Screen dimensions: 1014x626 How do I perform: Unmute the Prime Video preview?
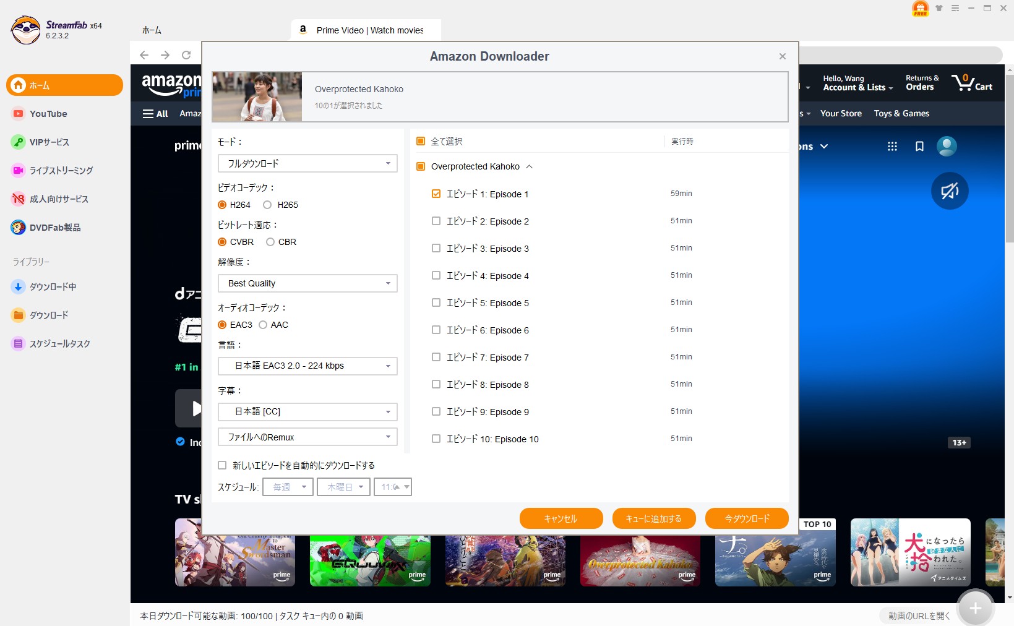(x=950, y=191)
